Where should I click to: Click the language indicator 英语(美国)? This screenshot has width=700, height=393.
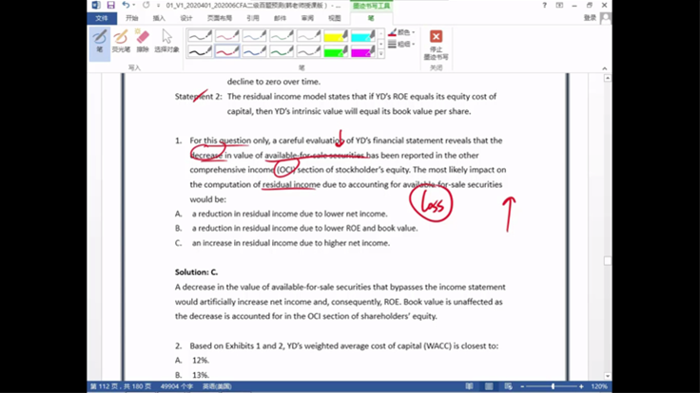pos(217,386)
